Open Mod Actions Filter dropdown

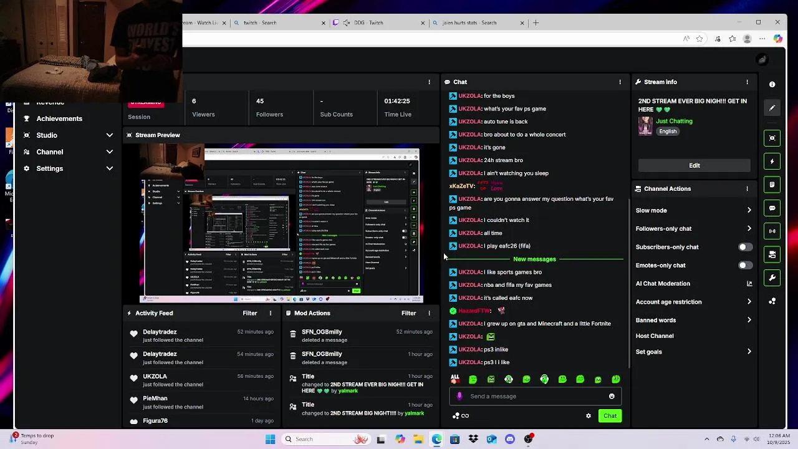pos(409,313)
